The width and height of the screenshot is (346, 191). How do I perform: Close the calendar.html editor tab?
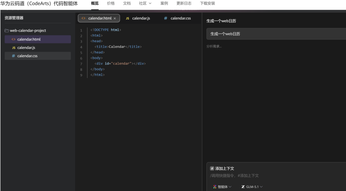tap(115, 18)
